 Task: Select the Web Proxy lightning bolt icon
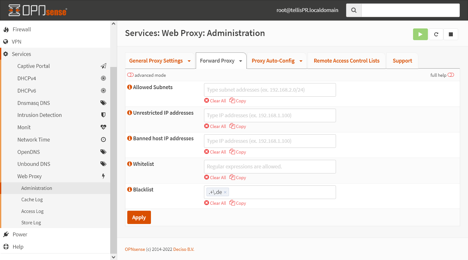pyautogui.click(x=103, y=176)
